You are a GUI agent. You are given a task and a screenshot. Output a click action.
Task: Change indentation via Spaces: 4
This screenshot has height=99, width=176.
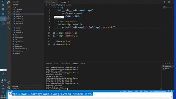[131, 91]
